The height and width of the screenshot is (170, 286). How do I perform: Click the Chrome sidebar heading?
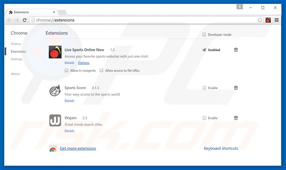pos(19,33)
